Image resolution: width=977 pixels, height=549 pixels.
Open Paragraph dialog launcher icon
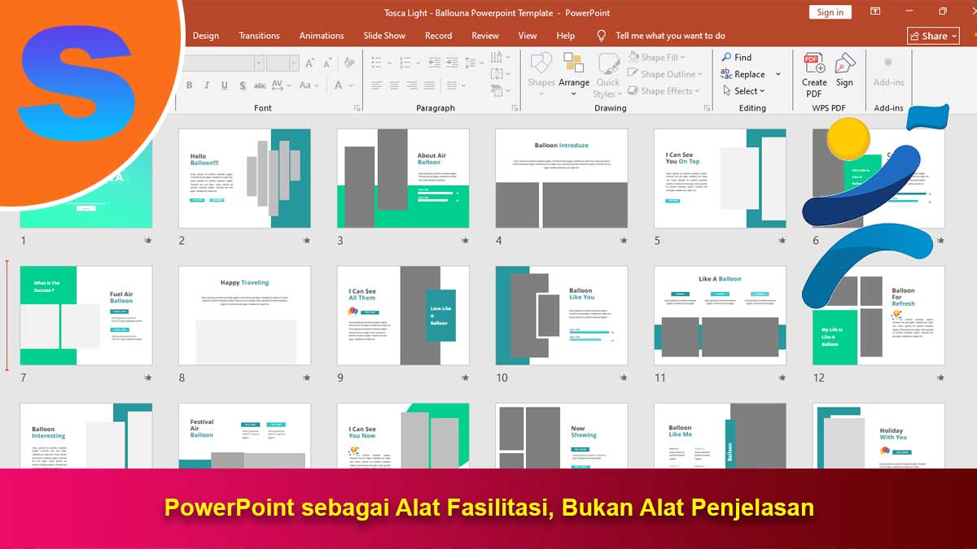click(x=515, y=108)
